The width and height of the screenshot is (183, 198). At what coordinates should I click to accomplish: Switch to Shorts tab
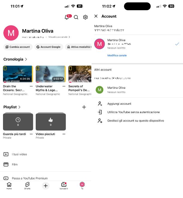point(27,186)
